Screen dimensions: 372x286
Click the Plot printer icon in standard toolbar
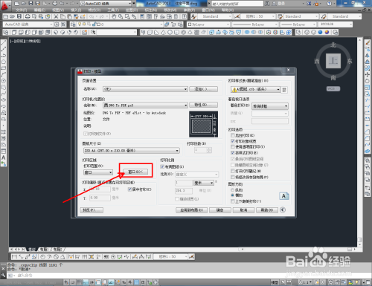tap(28, 16)
